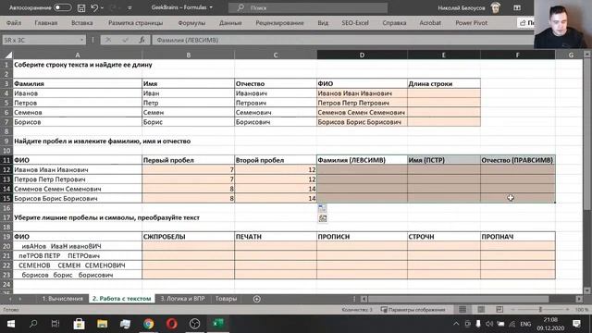
Task: Expand the Name Box dropdown arrow
Action: (82, 40)
